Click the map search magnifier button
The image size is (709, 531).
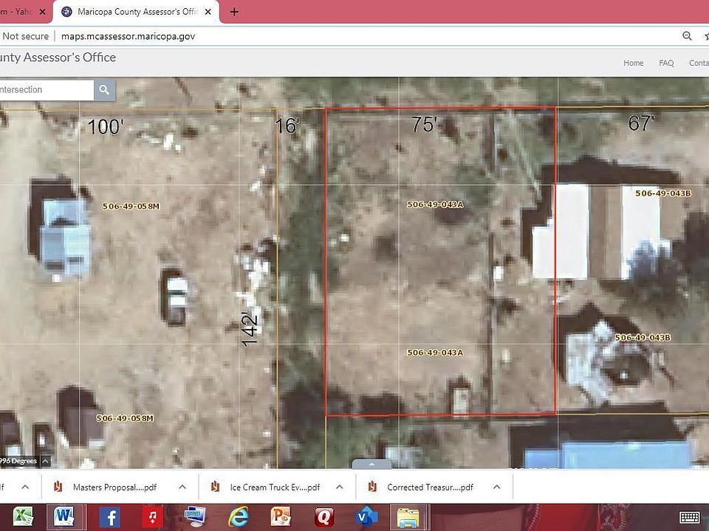pos(104,90)
